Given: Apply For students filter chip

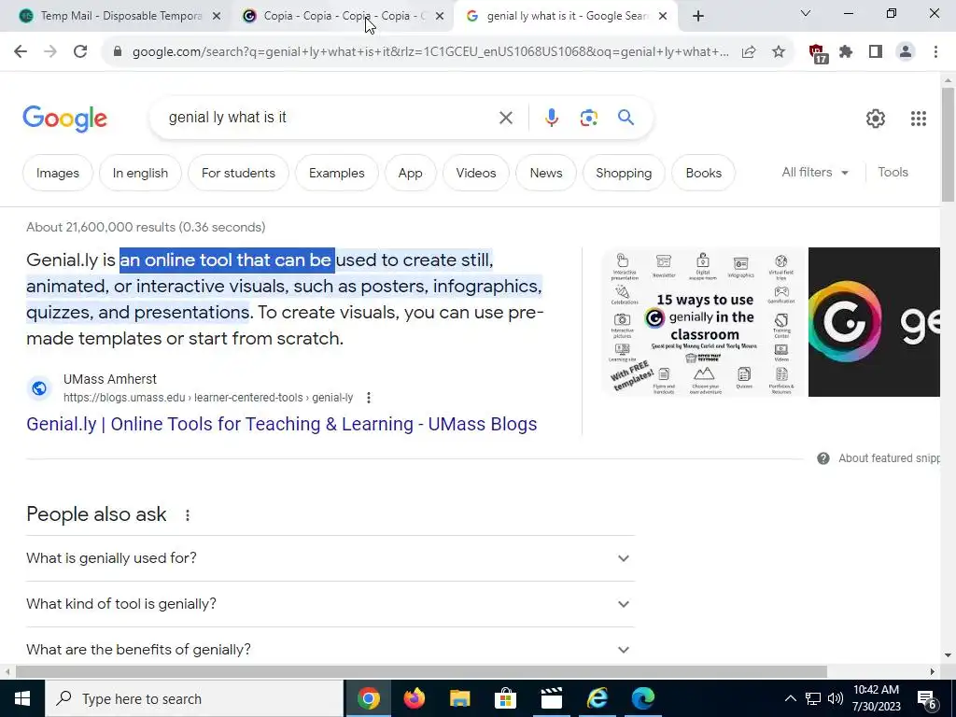Looking at the screenshot, I should pos(238,173).
